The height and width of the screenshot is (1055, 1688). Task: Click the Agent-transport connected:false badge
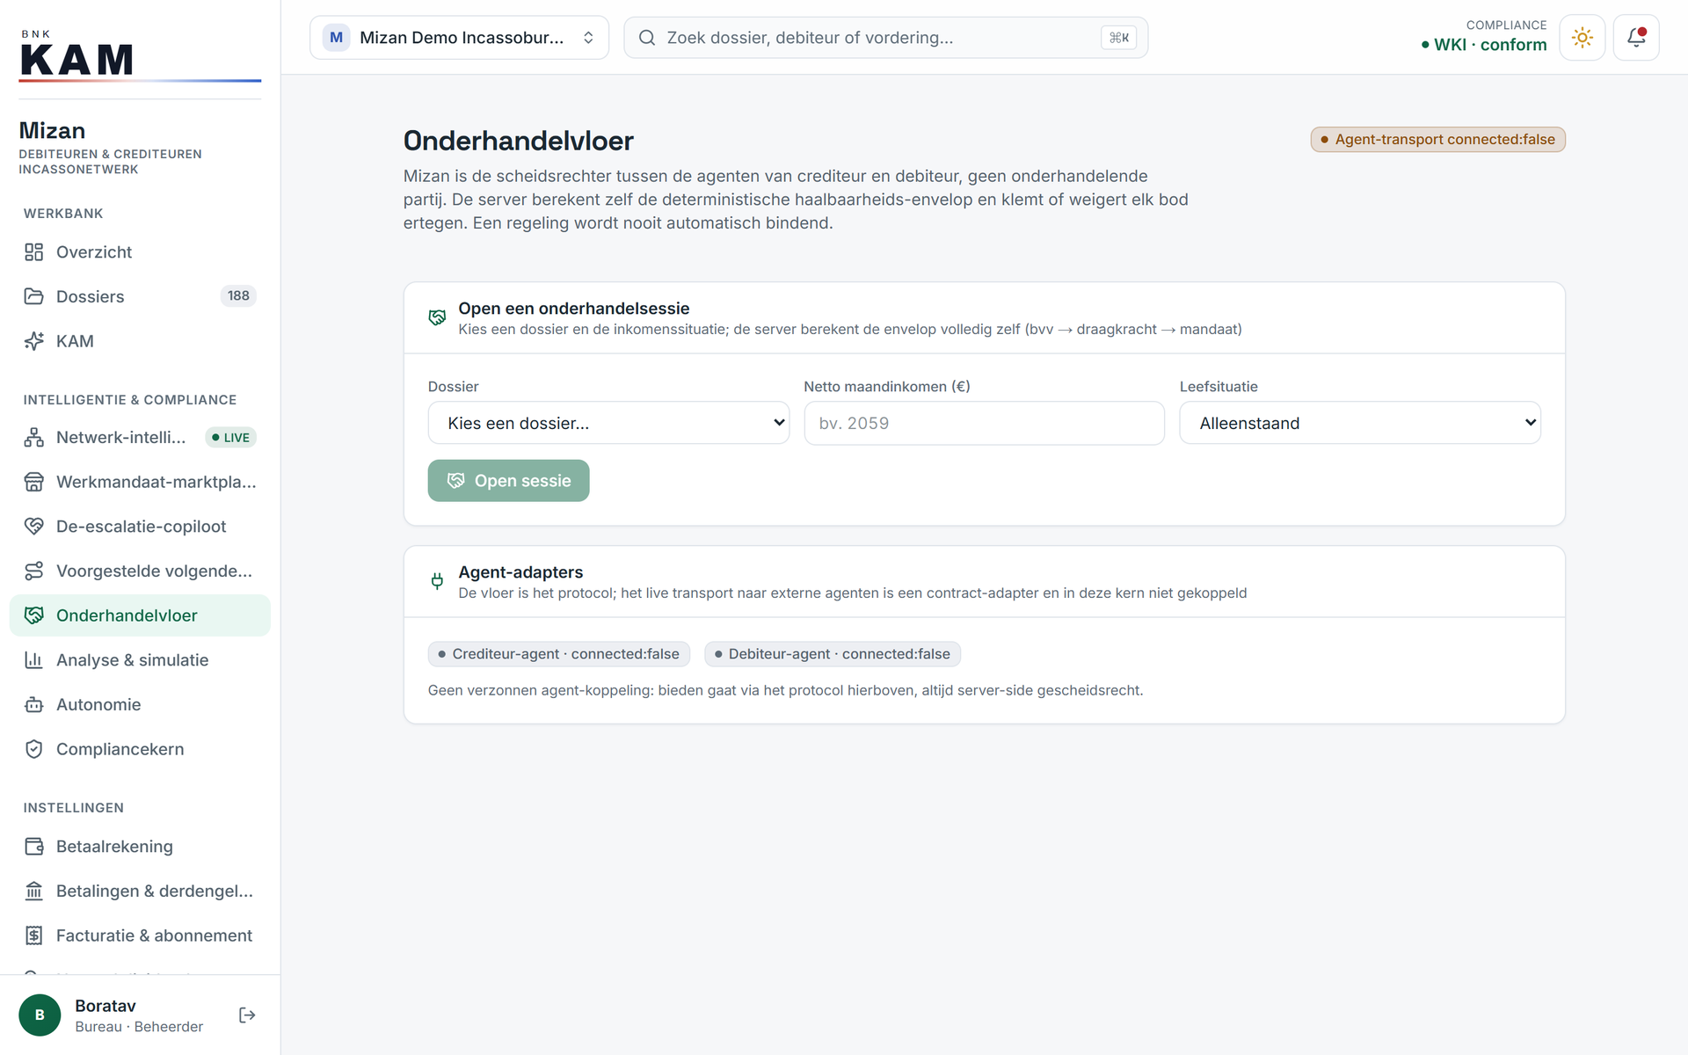(1437, 140)
